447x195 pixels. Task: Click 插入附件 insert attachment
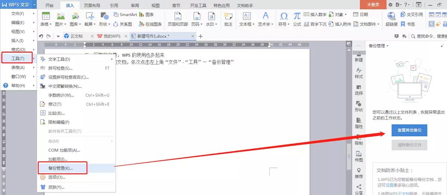[x=340, y=24]
